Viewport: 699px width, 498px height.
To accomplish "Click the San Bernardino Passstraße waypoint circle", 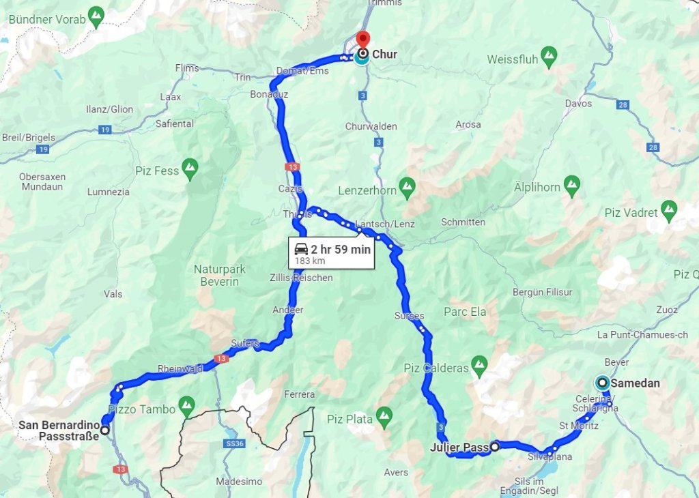I will pos(104,430).
